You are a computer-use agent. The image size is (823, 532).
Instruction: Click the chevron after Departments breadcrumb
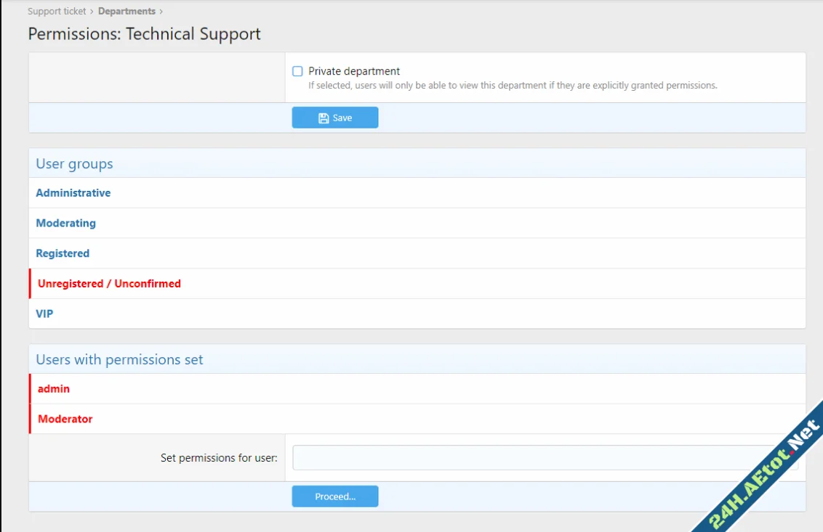pos(161,12)
